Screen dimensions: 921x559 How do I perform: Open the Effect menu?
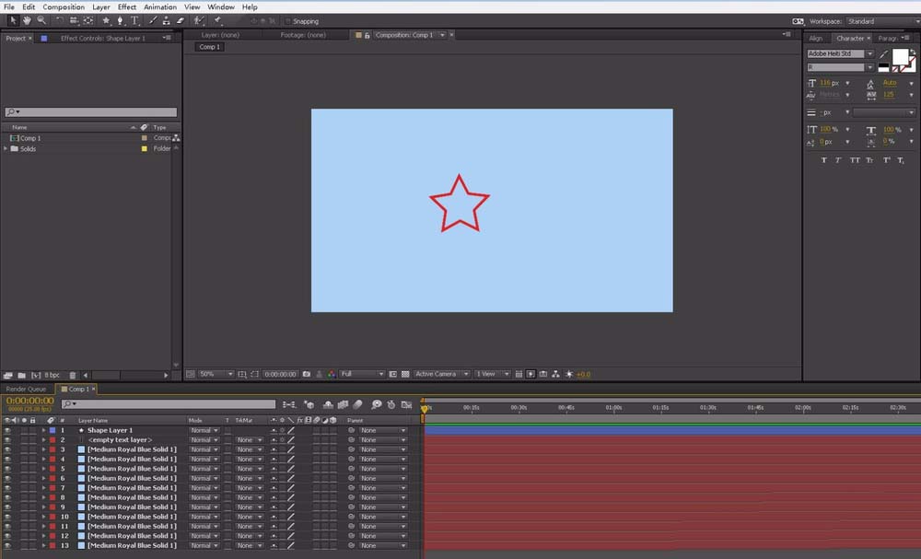tap(127, 7)
